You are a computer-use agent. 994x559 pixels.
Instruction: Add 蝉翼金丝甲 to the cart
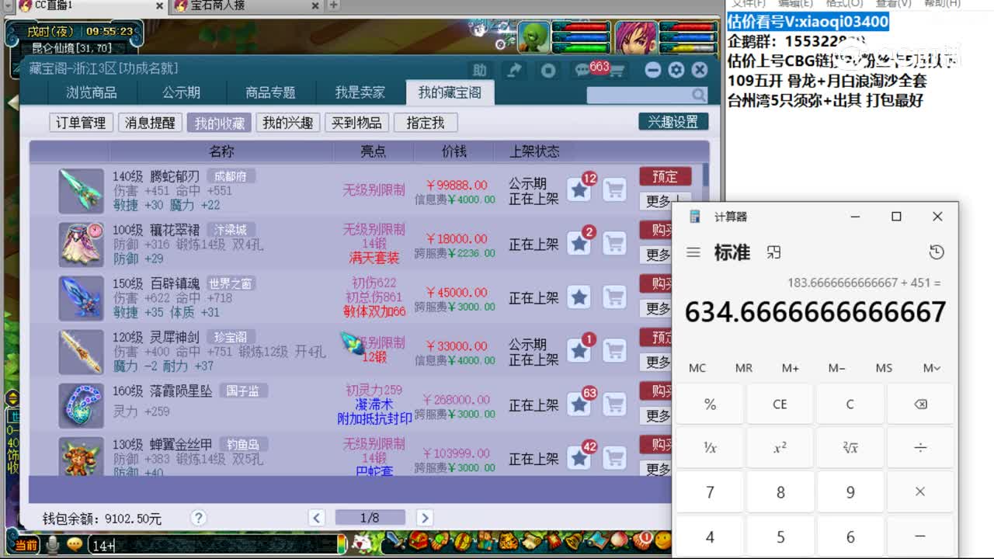615,458
